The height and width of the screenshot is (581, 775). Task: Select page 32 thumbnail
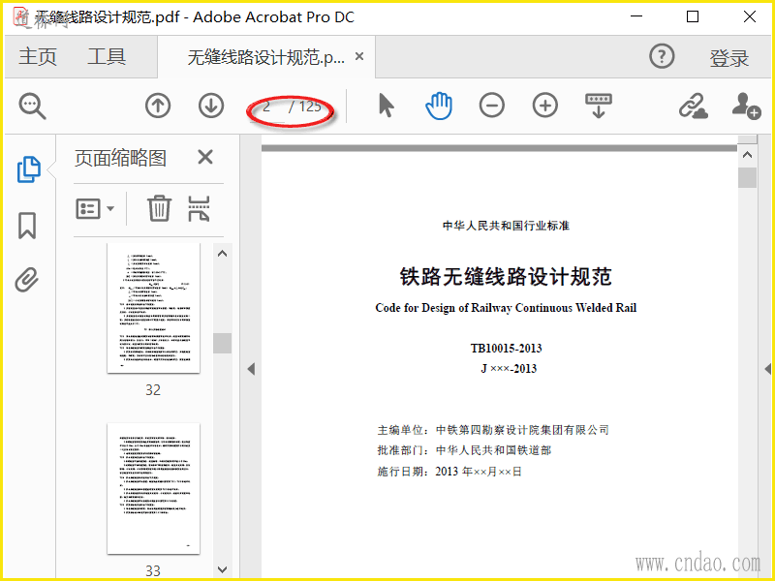(x=153, y=308)
